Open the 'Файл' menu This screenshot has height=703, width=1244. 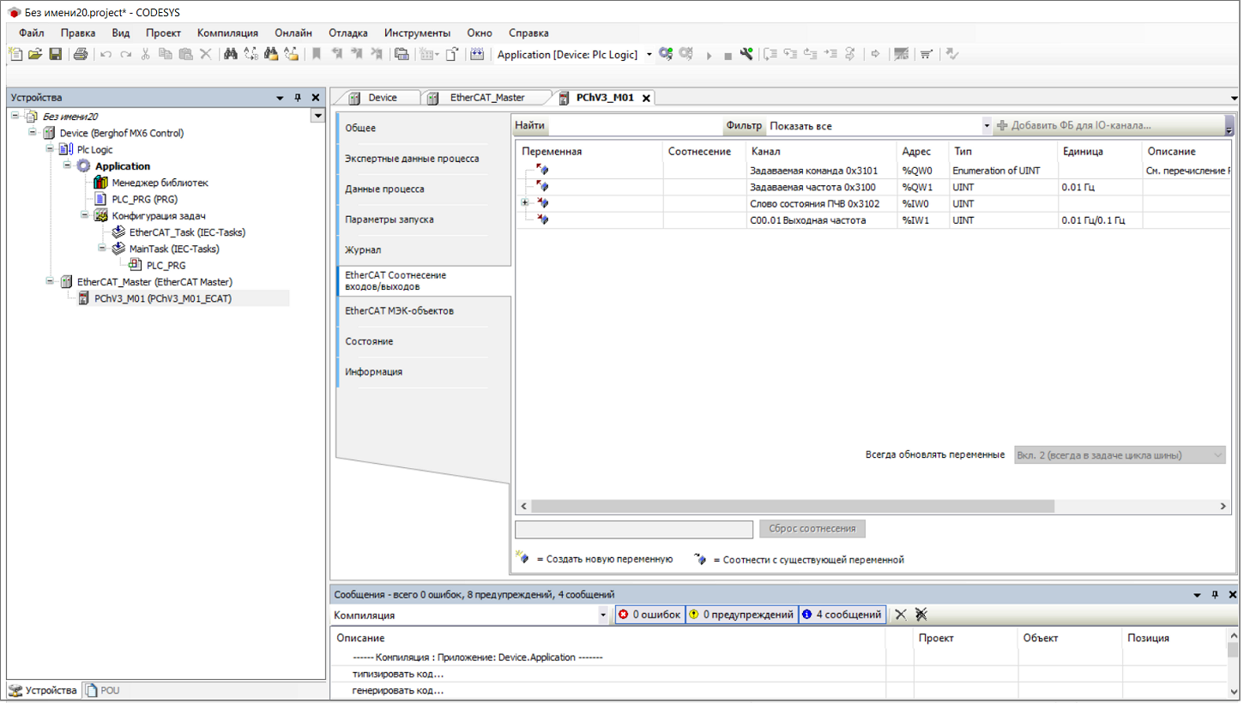[x=32, y=33]
